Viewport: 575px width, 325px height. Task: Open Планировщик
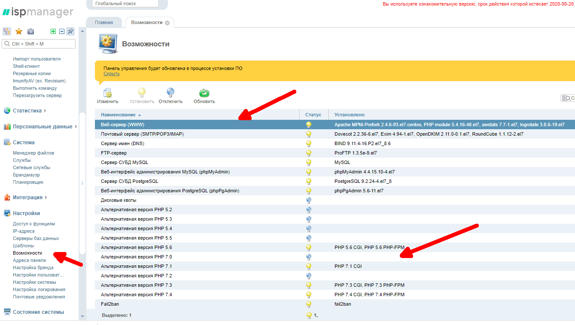[x=28, y=182]
